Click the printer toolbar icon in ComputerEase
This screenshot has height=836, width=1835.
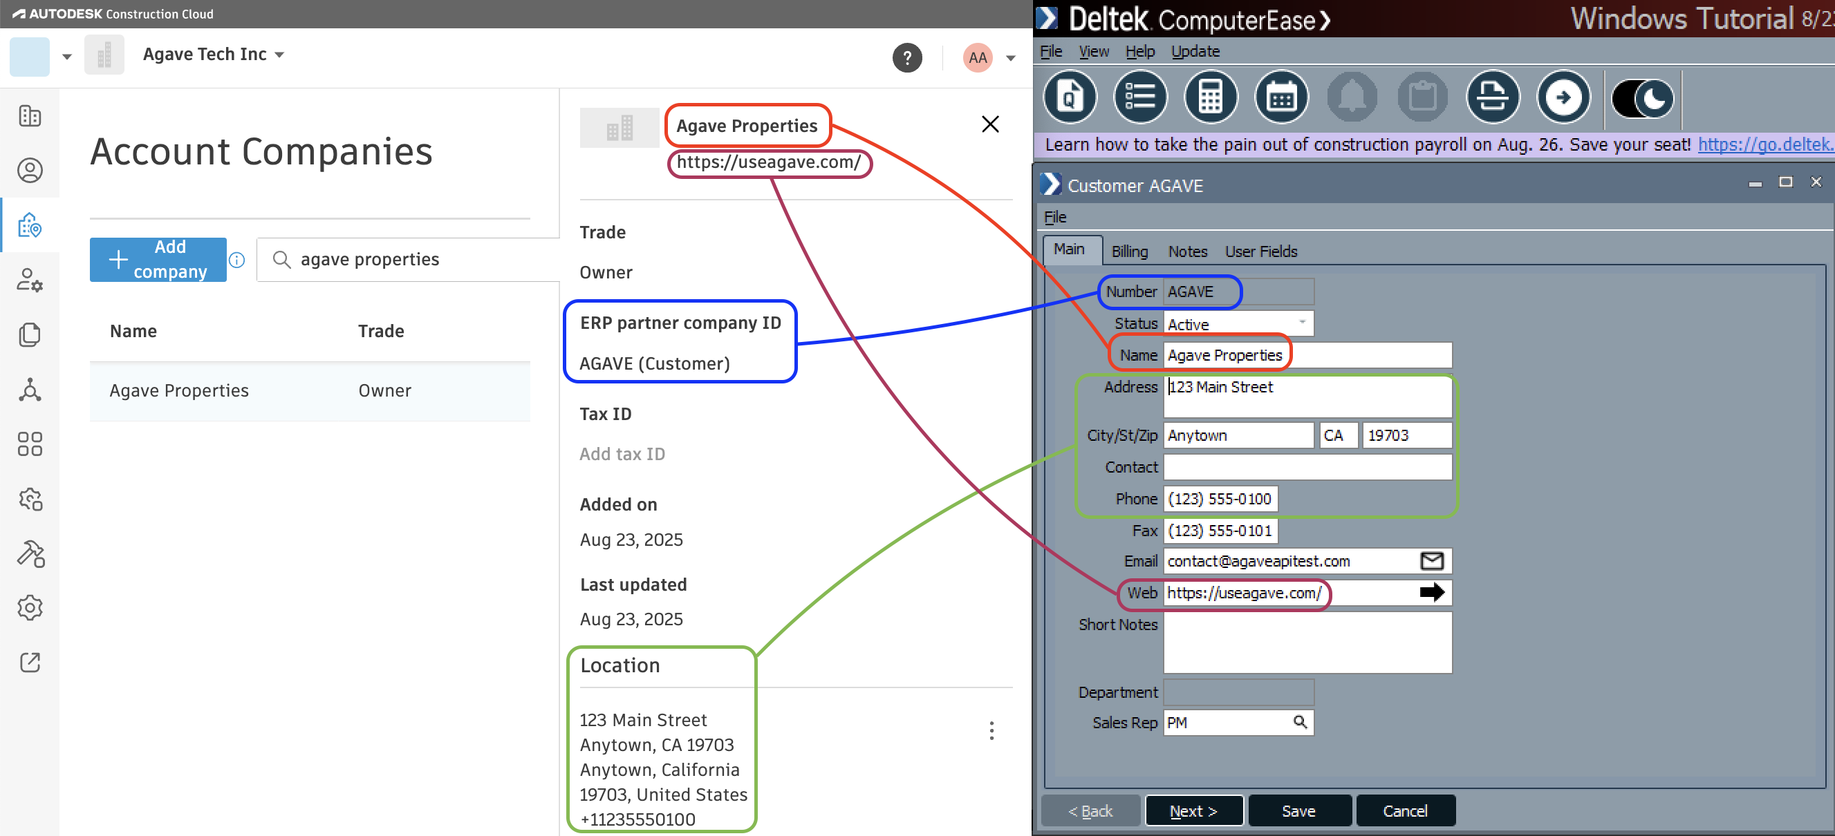1493,97
